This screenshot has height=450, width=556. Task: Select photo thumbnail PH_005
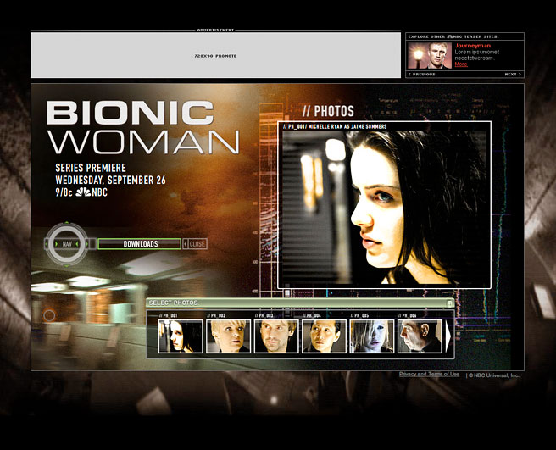click(371, 336)
